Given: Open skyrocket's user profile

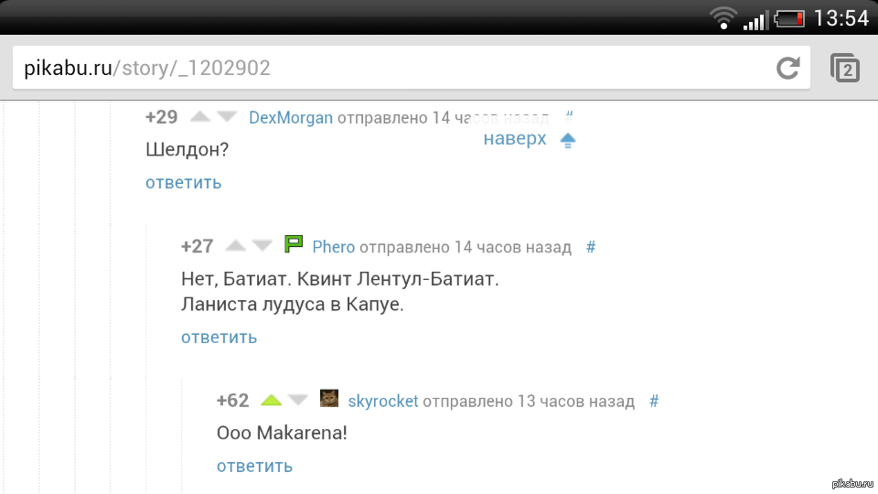Looking at the screenshot, I should click(383, 401).
